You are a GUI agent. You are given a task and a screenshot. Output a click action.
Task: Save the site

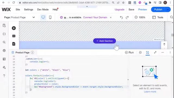pos(131,10)
